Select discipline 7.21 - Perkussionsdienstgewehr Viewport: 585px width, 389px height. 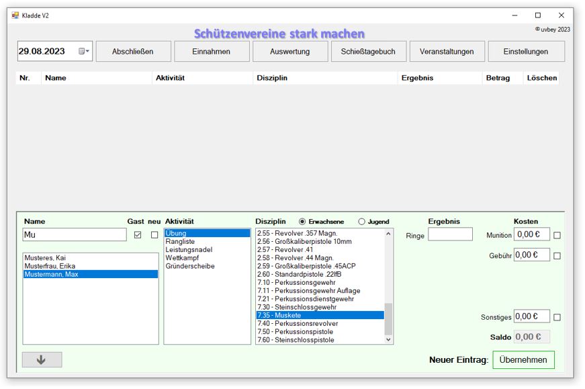320,299
